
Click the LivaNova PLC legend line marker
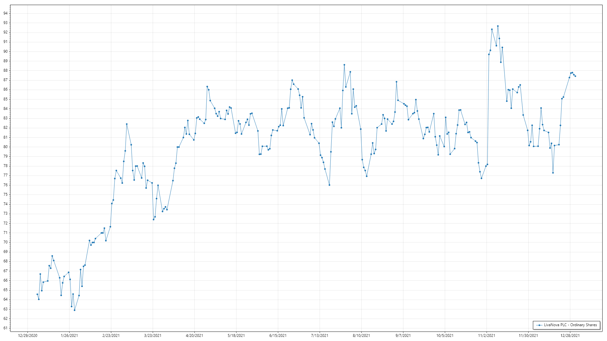[539, 325]
